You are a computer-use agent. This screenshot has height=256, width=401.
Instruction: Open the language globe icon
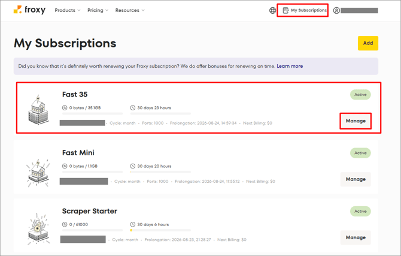(272, 11)
